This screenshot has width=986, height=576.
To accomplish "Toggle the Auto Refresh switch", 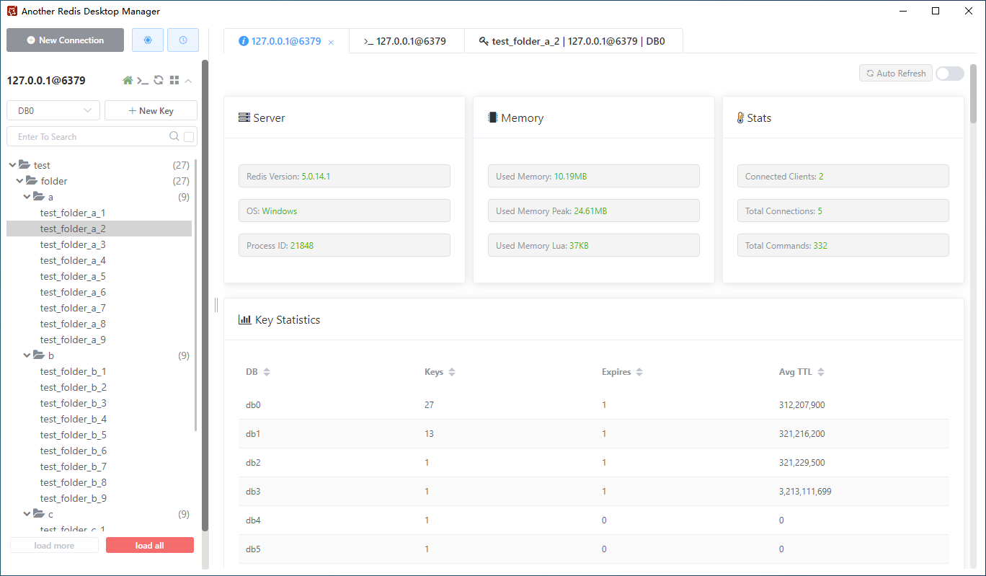I will coord(950,74).
